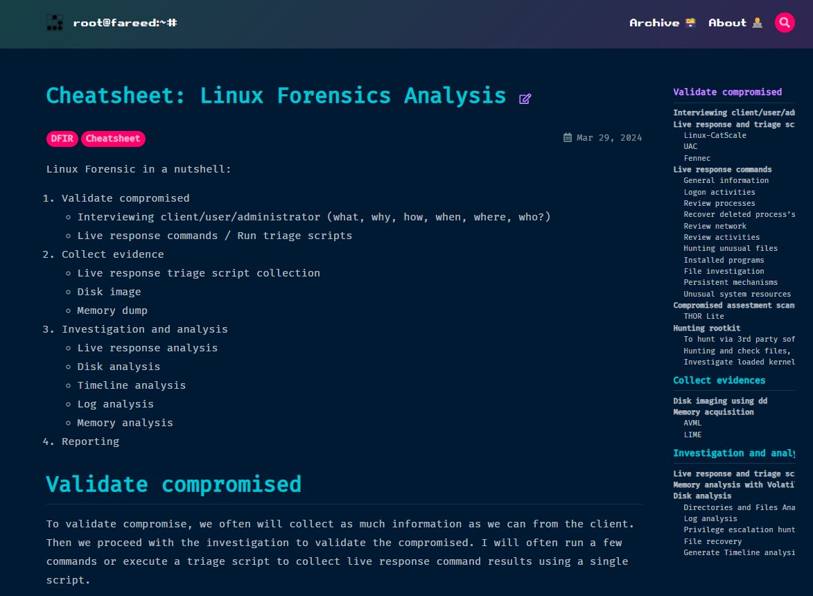Select the Cheatsheet tag badge
Image resolution: width=813 pixels, height=596 pixels.
(x=113, y=139)
